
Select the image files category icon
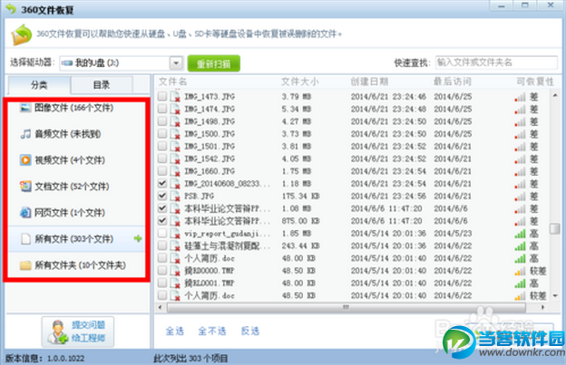coord(25,108)
